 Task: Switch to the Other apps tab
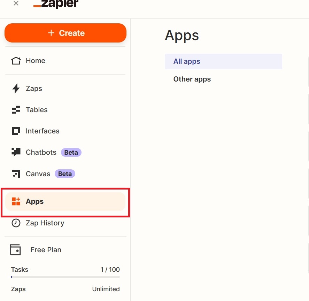click(192, 79)
